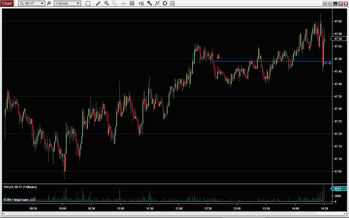Screen dimensions: 349x218
Task: Open the Strategies circular icon
Action: pos(165,3)
